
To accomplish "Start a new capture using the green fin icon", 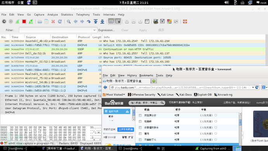I will click(x=17, y=21).
